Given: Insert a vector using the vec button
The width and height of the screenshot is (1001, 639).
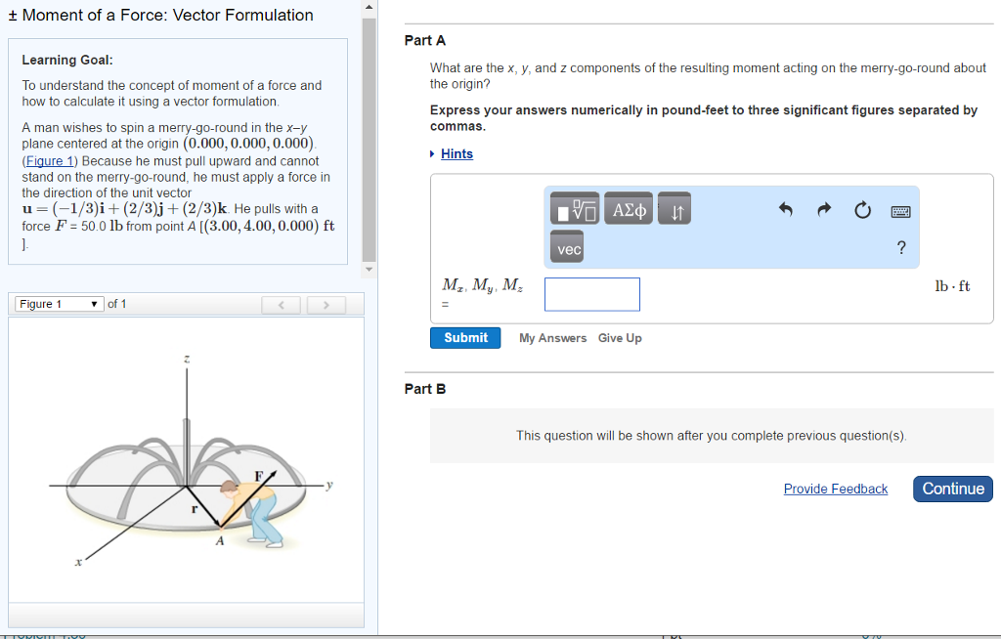Looking at the screenshot, I should click(566, 247).
